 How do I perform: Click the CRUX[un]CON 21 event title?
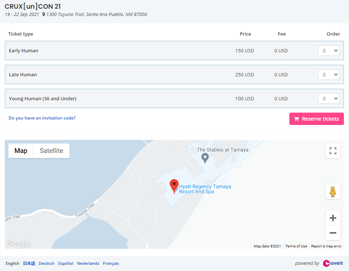pyautogui.click(x=32, y=7)
